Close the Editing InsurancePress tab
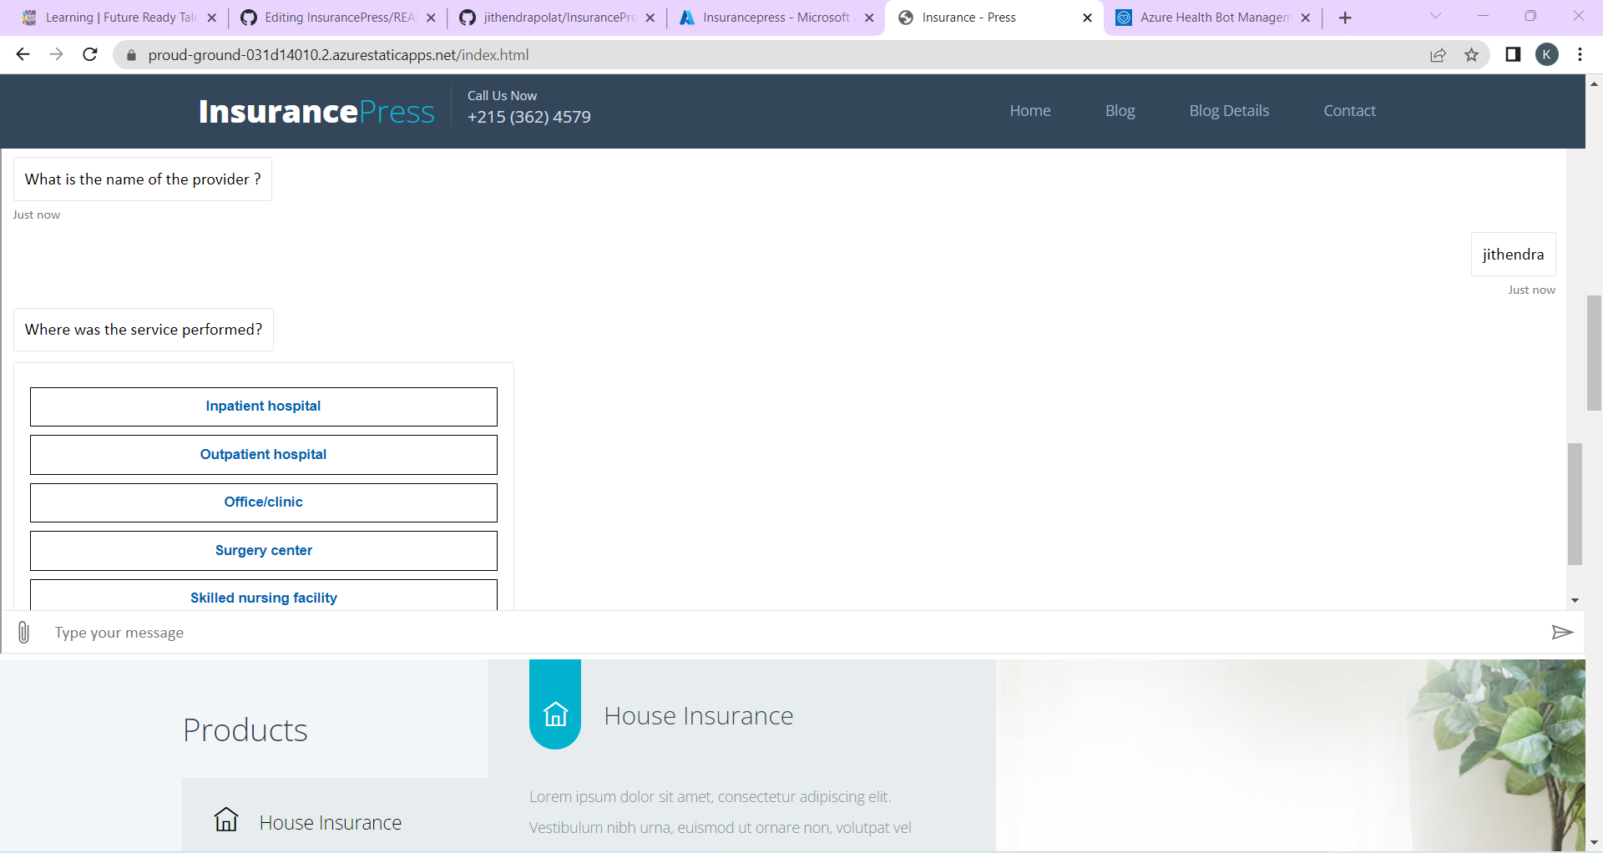1603x853 pixels. [431, 18]
